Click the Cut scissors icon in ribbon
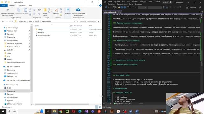 pyautogui.click(x=30, y=9)
